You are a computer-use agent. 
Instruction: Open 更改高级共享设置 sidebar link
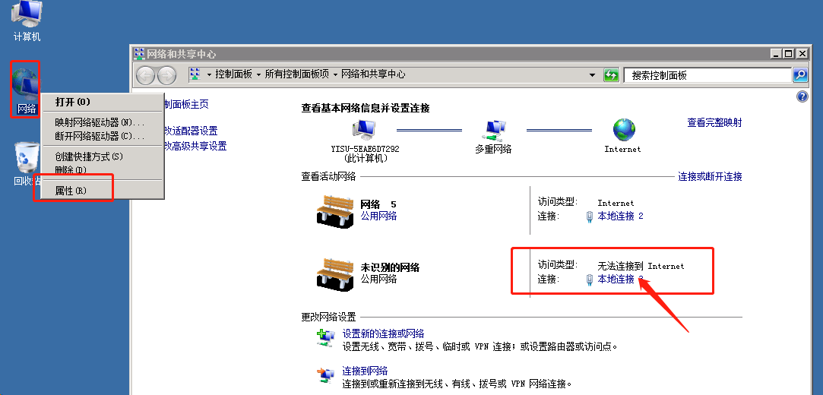pos(195,147)
